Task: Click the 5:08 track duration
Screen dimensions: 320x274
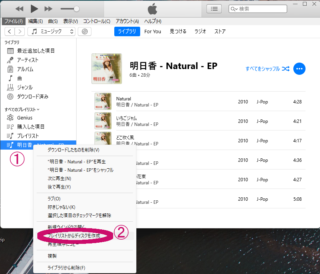Action: [298, 199]
